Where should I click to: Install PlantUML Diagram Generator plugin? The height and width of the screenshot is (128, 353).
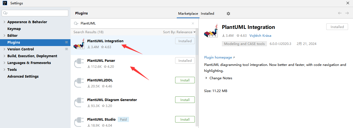click(185, 100)
